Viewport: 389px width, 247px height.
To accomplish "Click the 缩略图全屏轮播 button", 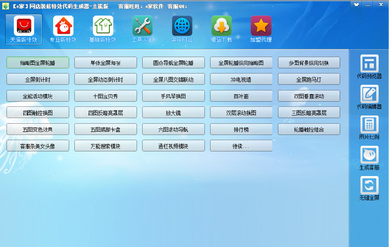I will 38,63.
